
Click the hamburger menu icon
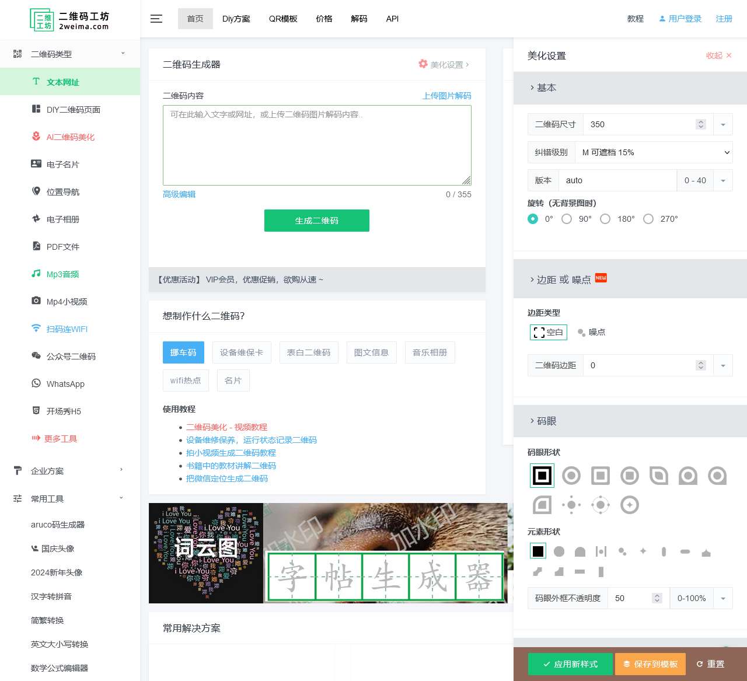156,19
